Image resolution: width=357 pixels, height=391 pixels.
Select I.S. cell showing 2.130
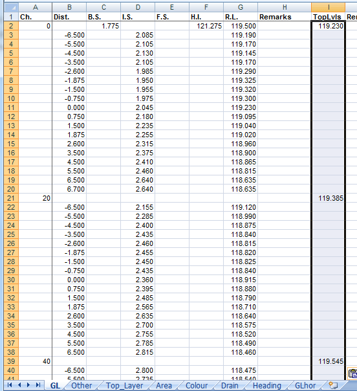click(x=138, y=53)
